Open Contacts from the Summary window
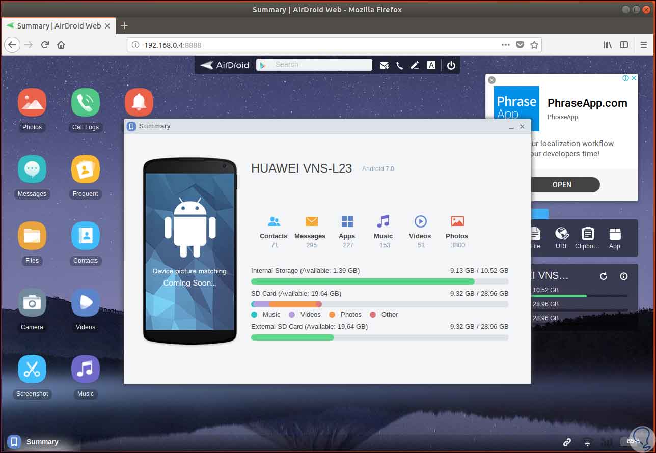The width and height of the screenshot is (656, 453). click(274, 232)
